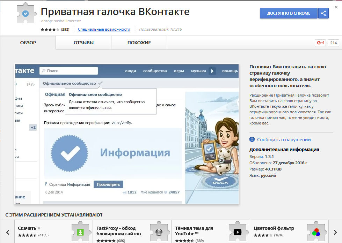The image size is (342, 243).
Task: Open the Скачать + extension title
Action: [x=29, y=228]
